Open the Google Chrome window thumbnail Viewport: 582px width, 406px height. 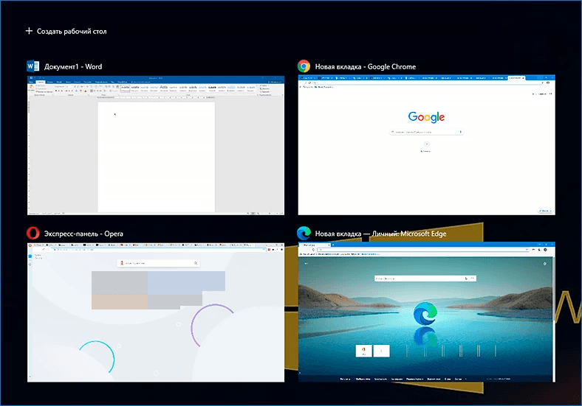(x=426, y=145)
